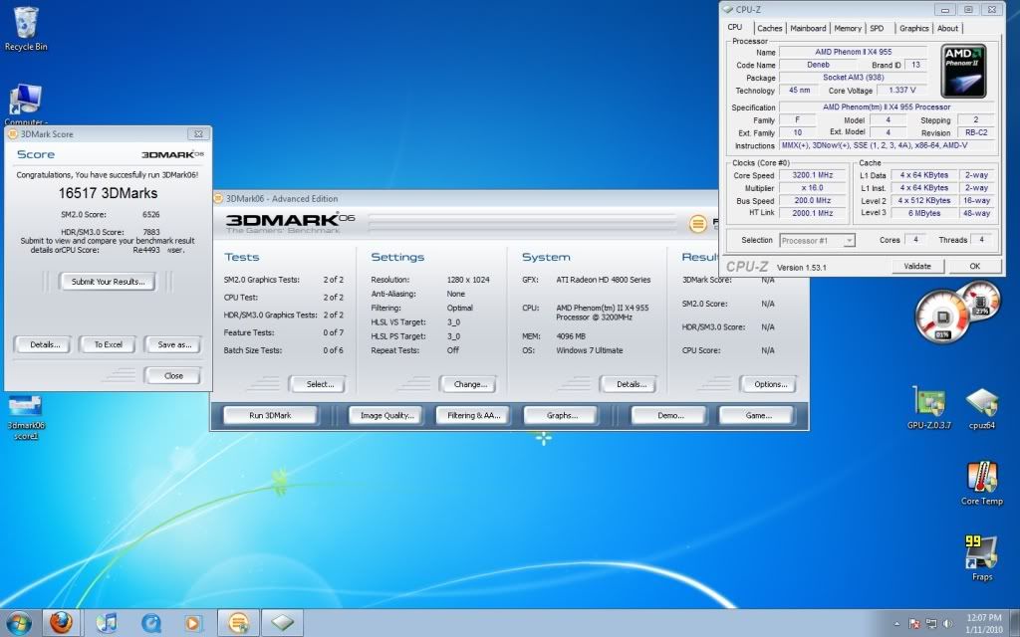Click Details under the System section

[x=631, y=384]
